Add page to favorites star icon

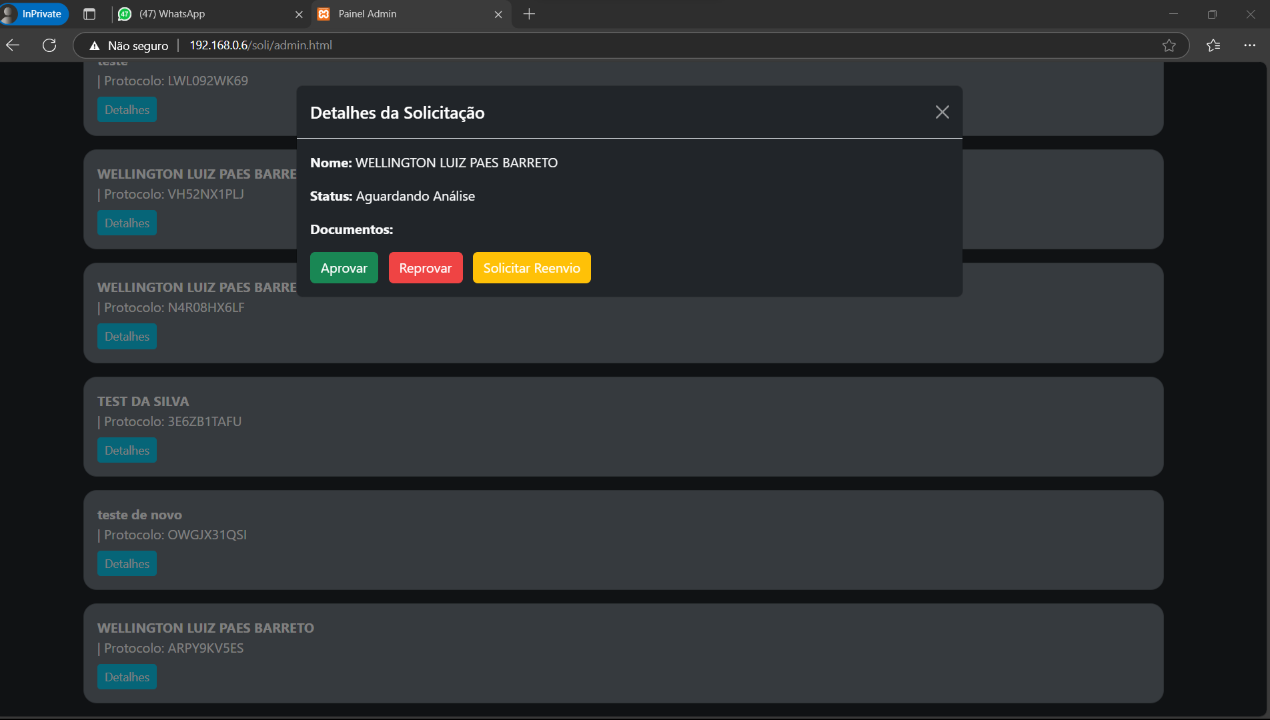(1169, 45)
